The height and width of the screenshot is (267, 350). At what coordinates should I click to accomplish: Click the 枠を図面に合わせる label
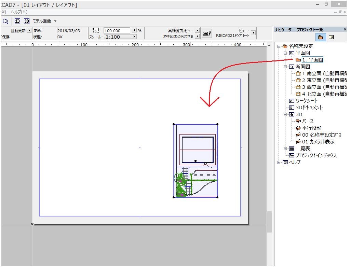(178, 36)
